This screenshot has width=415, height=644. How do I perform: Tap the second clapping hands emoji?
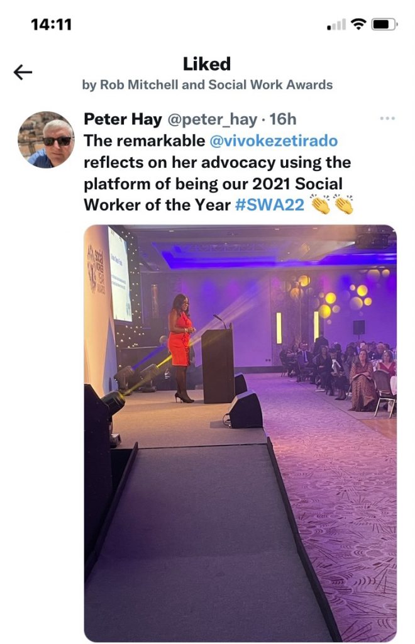tap(343, 205)
